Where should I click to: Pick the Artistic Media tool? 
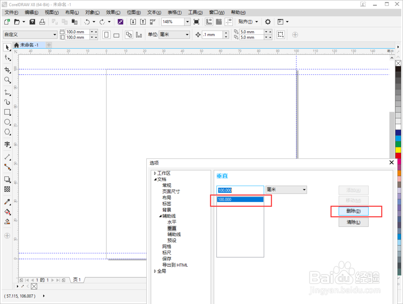(7, 102)
